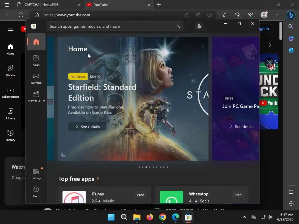Open Firefox from the taskbar

click(150, 217)
